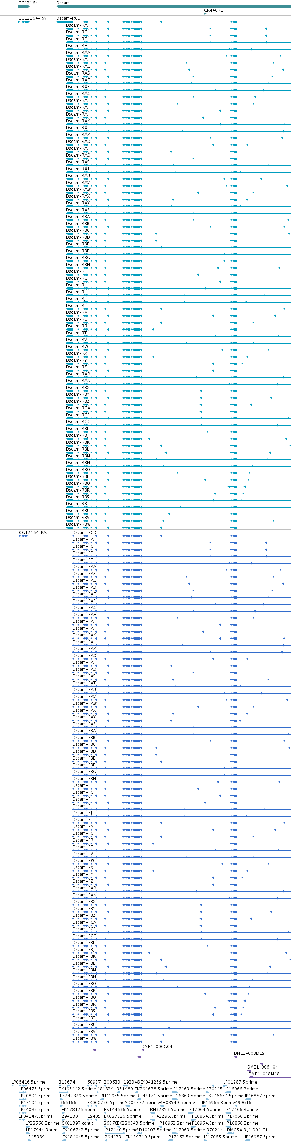Click the Dscam-PBG protein label
291x1142 pixels.
pos(84,772)
